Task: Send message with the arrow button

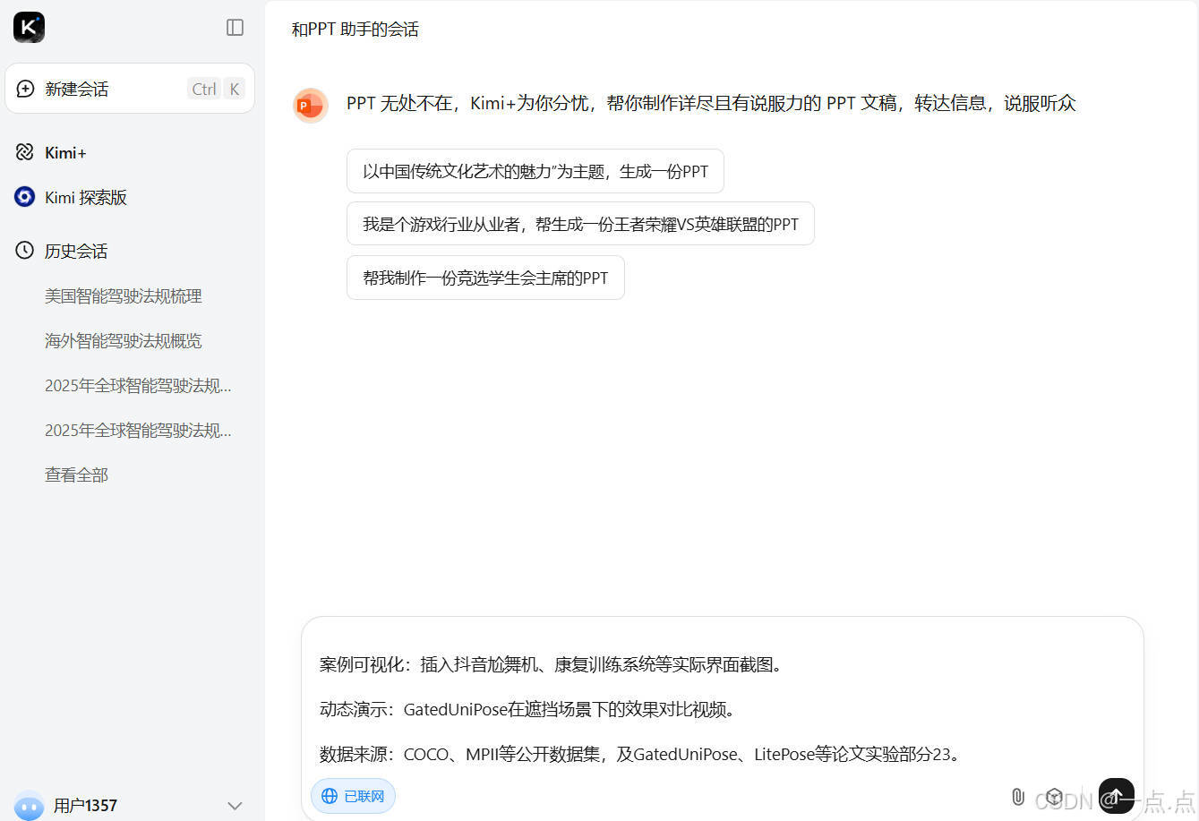Action: (1116, 795)
